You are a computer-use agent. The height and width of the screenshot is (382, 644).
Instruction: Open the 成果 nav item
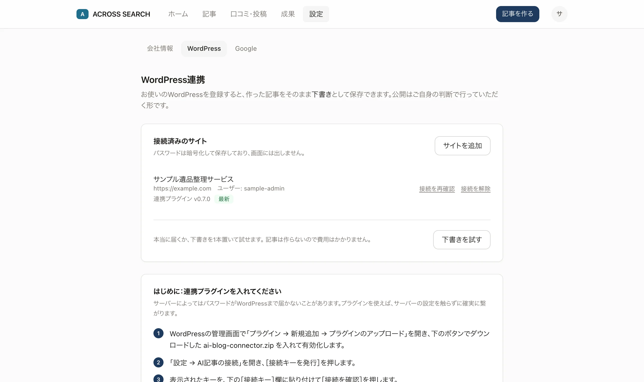pyautogui.click(x=288, y=14)
